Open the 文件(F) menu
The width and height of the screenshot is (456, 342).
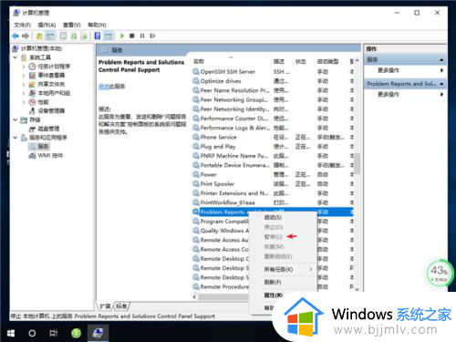pyautogui.click(x=22, y=25)
